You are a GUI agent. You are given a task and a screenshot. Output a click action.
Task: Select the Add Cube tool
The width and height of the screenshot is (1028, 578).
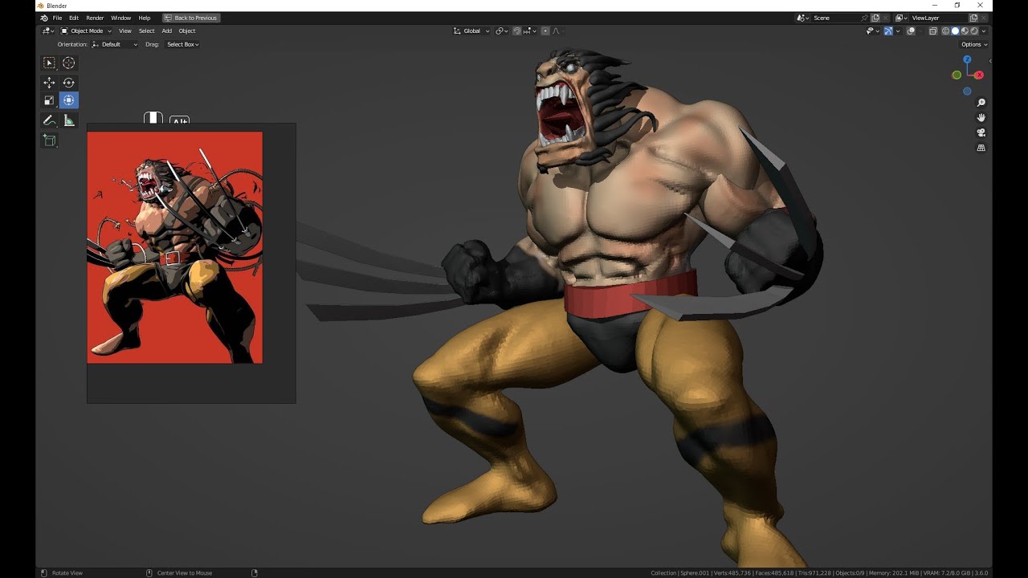point(49,140)
